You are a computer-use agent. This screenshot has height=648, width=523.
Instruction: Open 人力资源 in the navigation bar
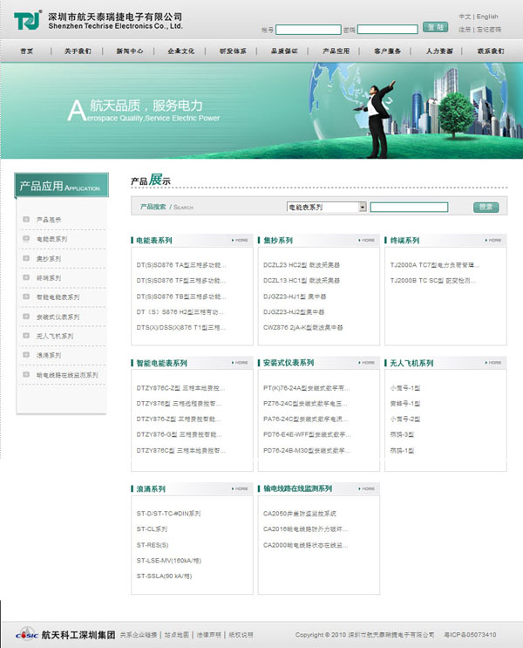coord(439,51)
